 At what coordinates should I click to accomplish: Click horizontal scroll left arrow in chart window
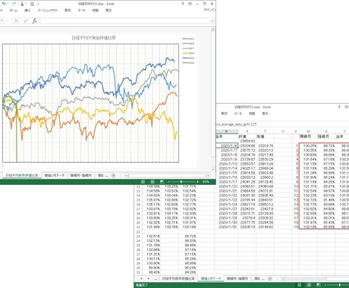127,175
